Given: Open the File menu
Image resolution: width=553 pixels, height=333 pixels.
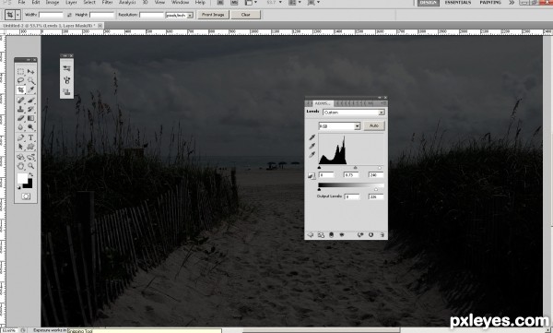Looking at the screenshot, I should [x=22, y=2].
